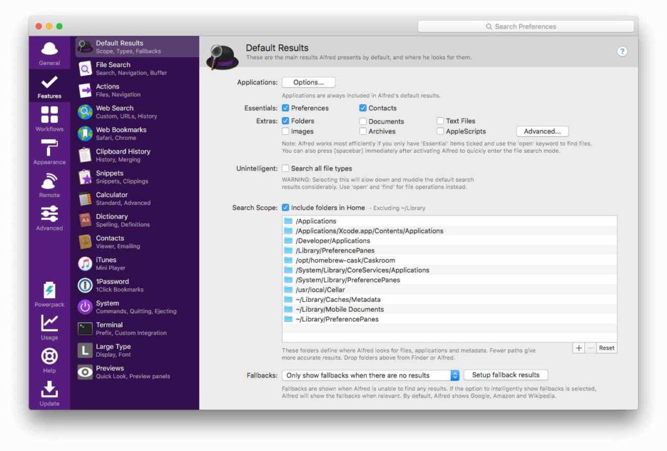Select the Features checkmark section
This screenshot has height=451, width=667.
(50, 87)
